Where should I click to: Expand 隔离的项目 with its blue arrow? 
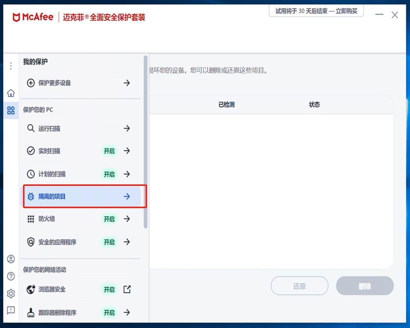(x=127, y=196)
